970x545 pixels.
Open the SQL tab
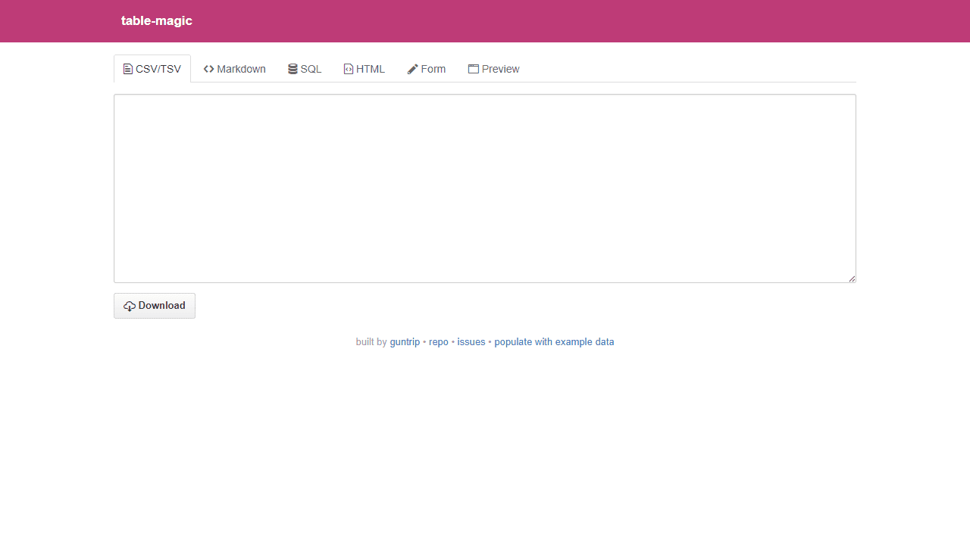[x=305, y=69]
